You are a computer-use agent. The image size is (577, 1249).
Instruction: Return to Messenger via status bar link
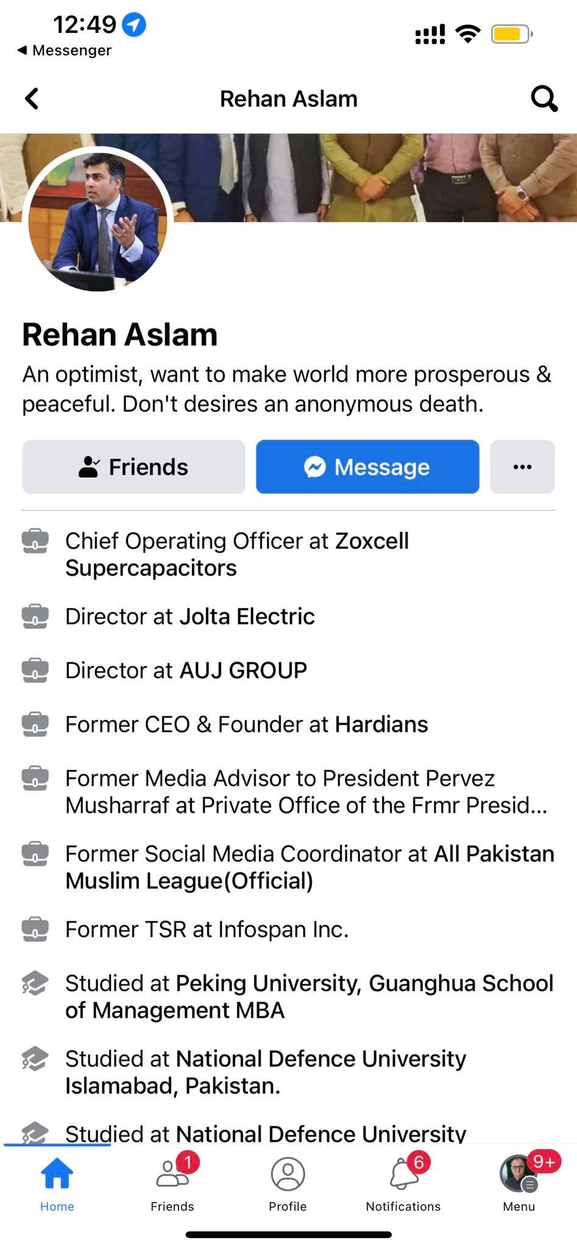(65, 50)
